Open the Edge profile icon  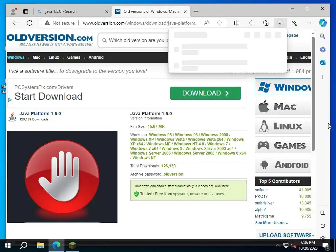coord(13,11)
